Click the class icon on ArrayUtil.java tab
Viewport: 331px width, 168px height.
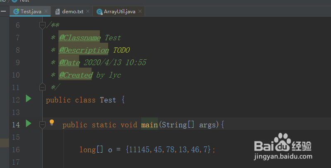(99, 12)
